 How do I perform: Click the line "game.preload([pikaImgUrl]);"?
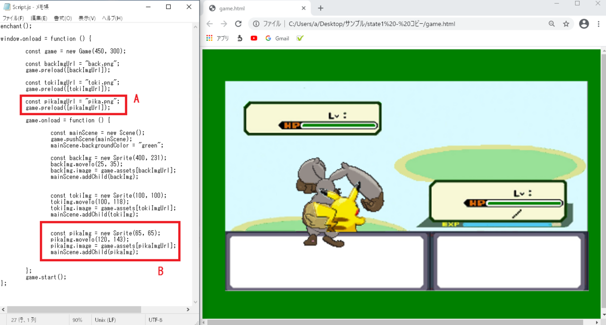tap(68, 108)
